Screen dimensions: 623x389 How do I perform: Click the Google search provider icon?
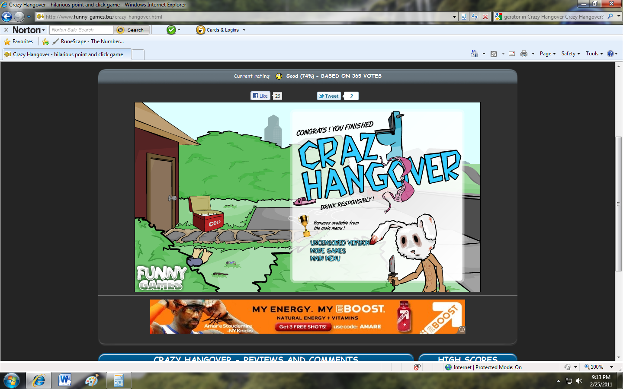coord(499,16)
